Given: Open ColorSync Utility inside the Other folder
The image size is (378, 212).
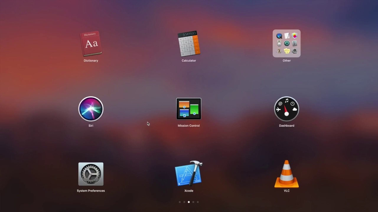Looking at the screenshot, I should point(294,36).
